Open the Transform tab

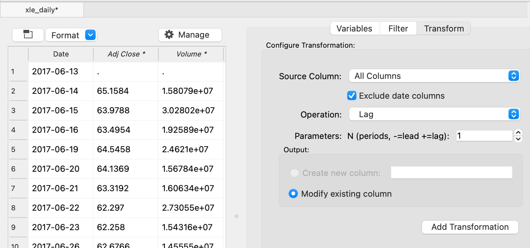click(x=444, y=29)
